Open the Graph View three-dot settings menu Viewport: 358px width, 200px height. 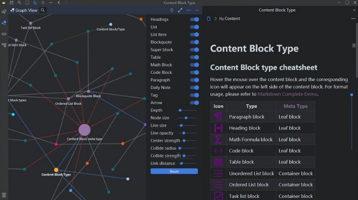pos(189,10)
